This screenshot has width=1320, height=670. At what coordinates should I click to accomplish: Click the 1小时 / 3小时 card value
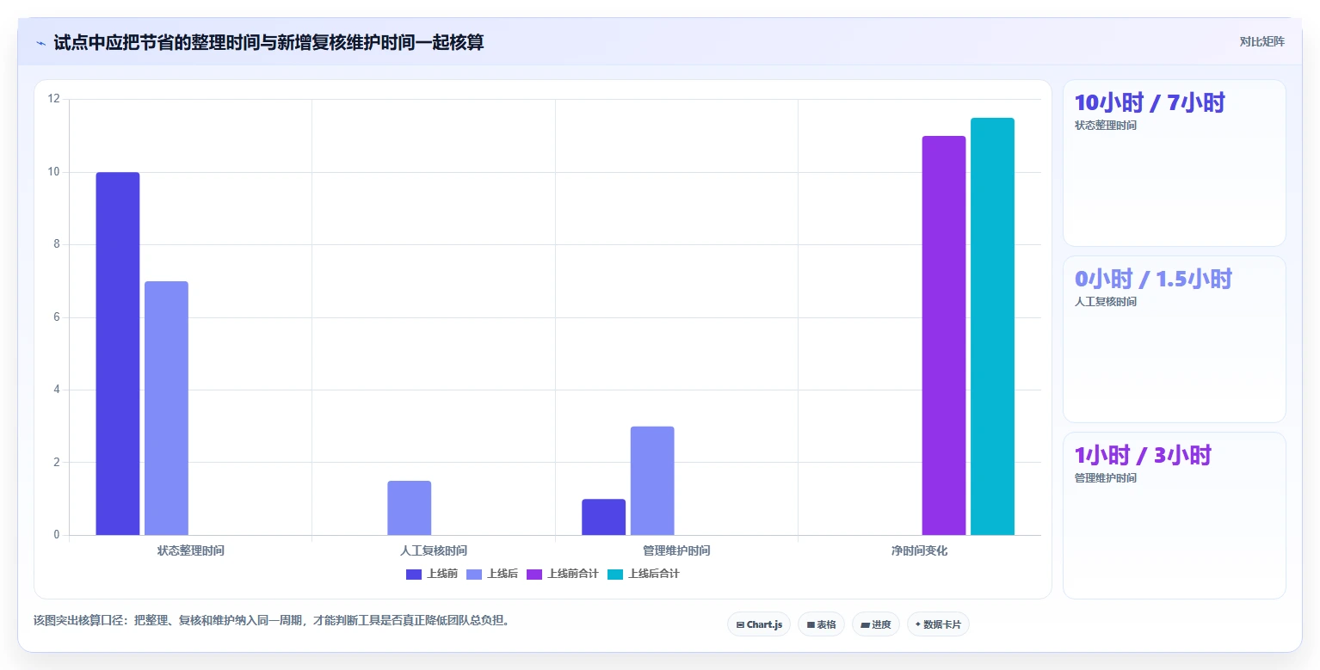(1143, 455)
